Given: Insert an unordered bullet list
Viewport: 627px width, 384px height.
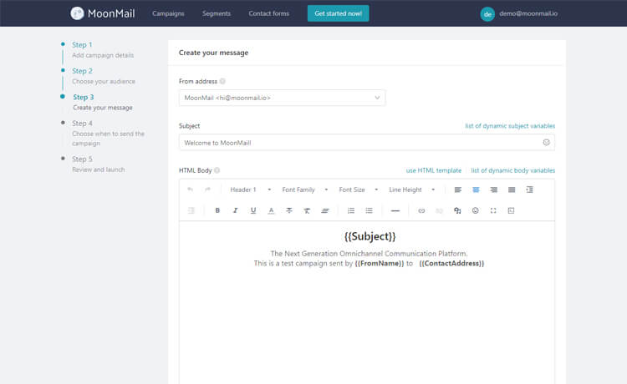Looking at the screenshot, I should point(369,210).
